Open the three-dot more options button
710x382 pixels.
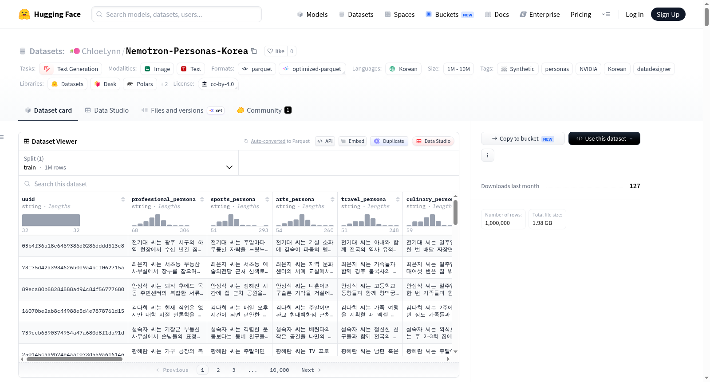point(488,155)
